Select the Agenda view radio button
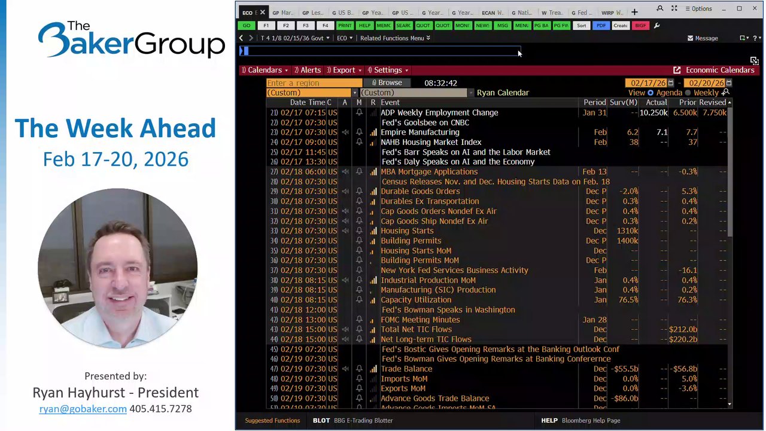Viewport: 766px width, 431px height. pyautogui.click(x=651, y=93)
